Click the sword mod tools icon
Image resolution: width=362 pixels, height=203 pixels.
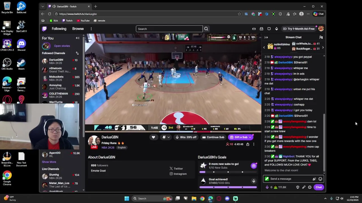click(x=304, y=187)
